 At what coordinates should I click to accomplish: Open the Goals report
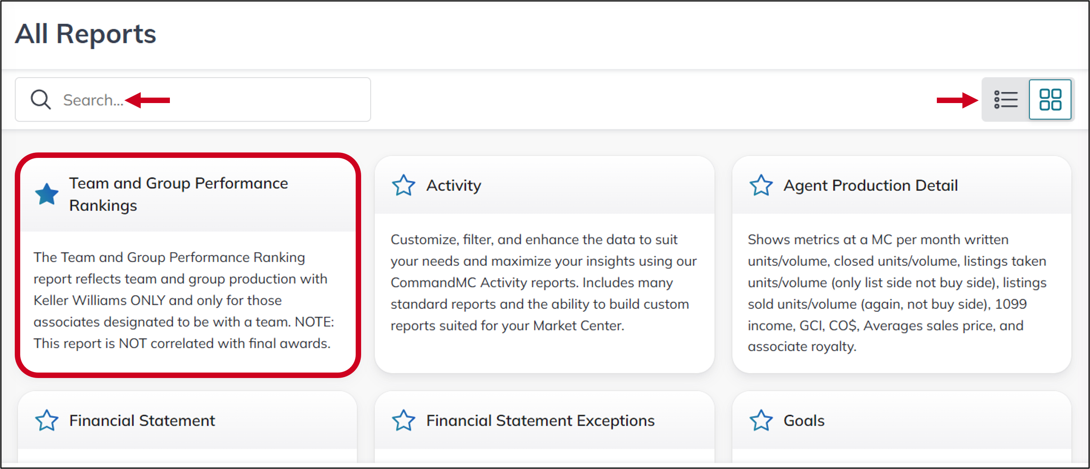click(x=804, y=420)
